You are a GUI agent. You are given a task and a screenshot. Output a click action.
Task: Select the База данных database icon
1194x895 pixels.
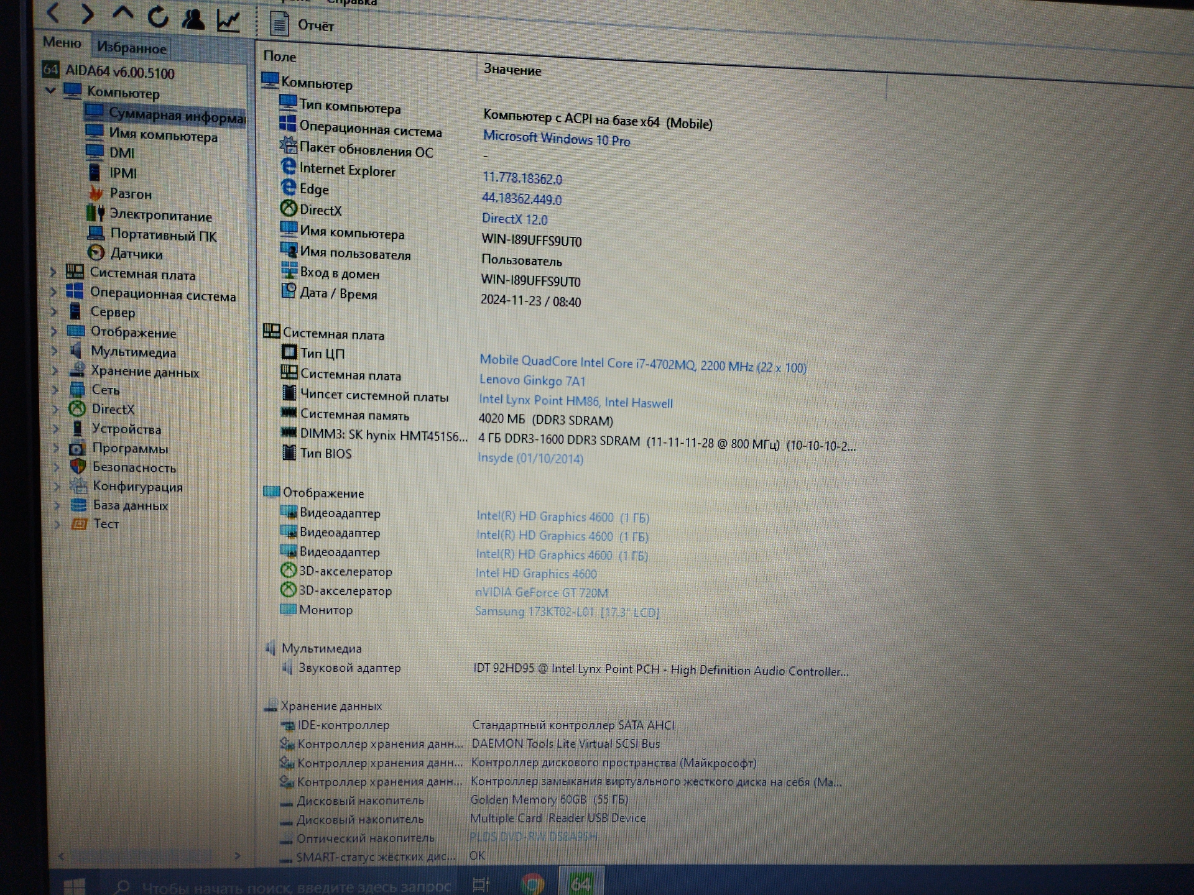pos(78,504)
